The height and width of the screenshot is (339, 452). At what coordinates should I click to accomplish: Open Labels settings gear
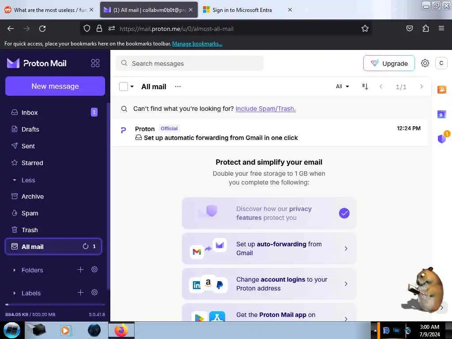(x=94, y=293)
